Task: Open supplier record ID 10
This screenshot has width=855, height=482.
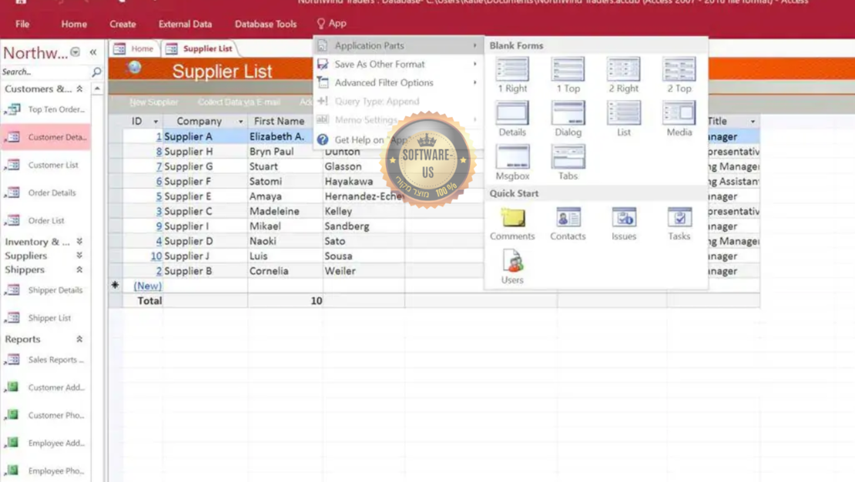Action: coord(156,256)
